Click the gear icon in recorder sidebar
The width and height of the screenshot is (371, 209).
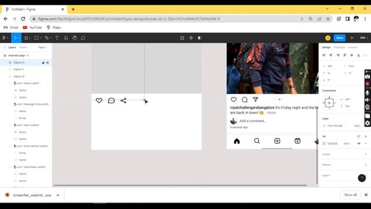(368, 123)
